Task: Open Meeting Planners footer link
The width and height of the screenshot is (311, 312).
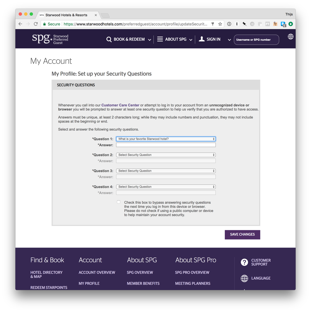Action: pos(193,283)
